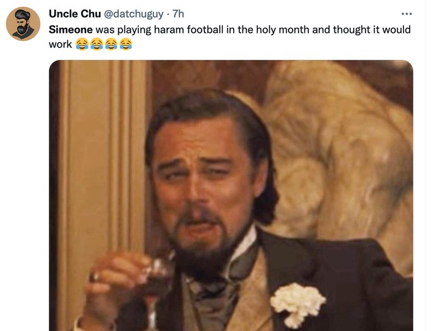Open the laughing man meme image

click(230, 195)
